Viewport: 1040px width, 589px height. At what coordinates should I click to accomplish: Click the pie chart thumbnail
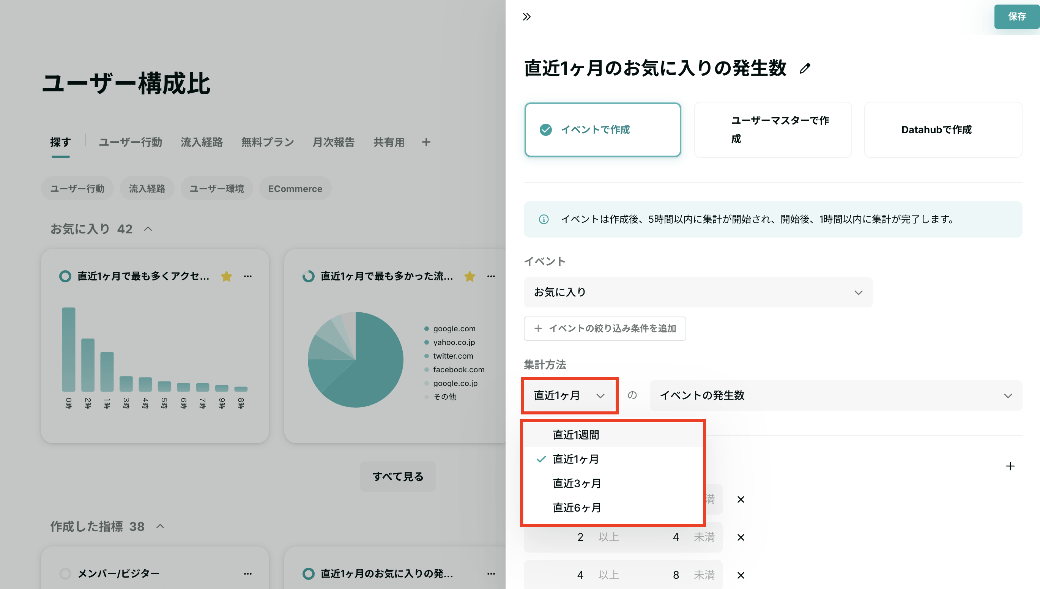click(355, 360)
